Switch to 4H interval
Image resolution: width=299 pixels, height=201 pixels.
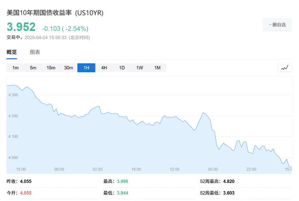[104, 68]
